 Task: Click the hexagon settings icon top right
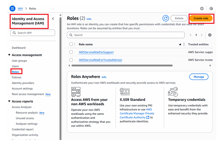coord(211,9)
